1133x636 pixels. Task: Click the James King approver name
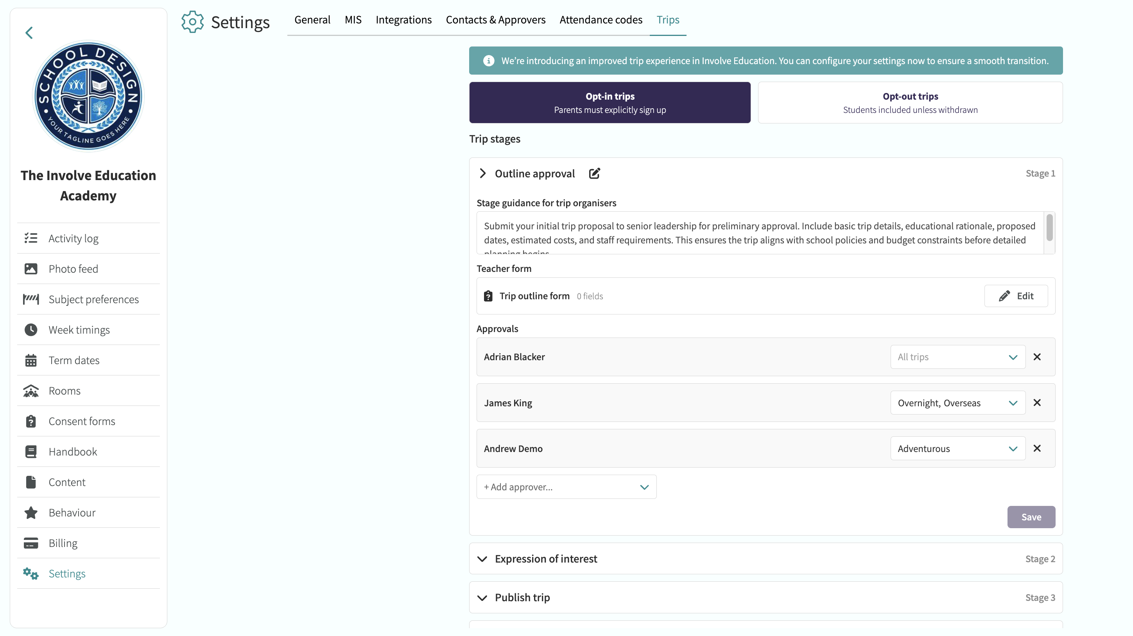coord(508,403)
